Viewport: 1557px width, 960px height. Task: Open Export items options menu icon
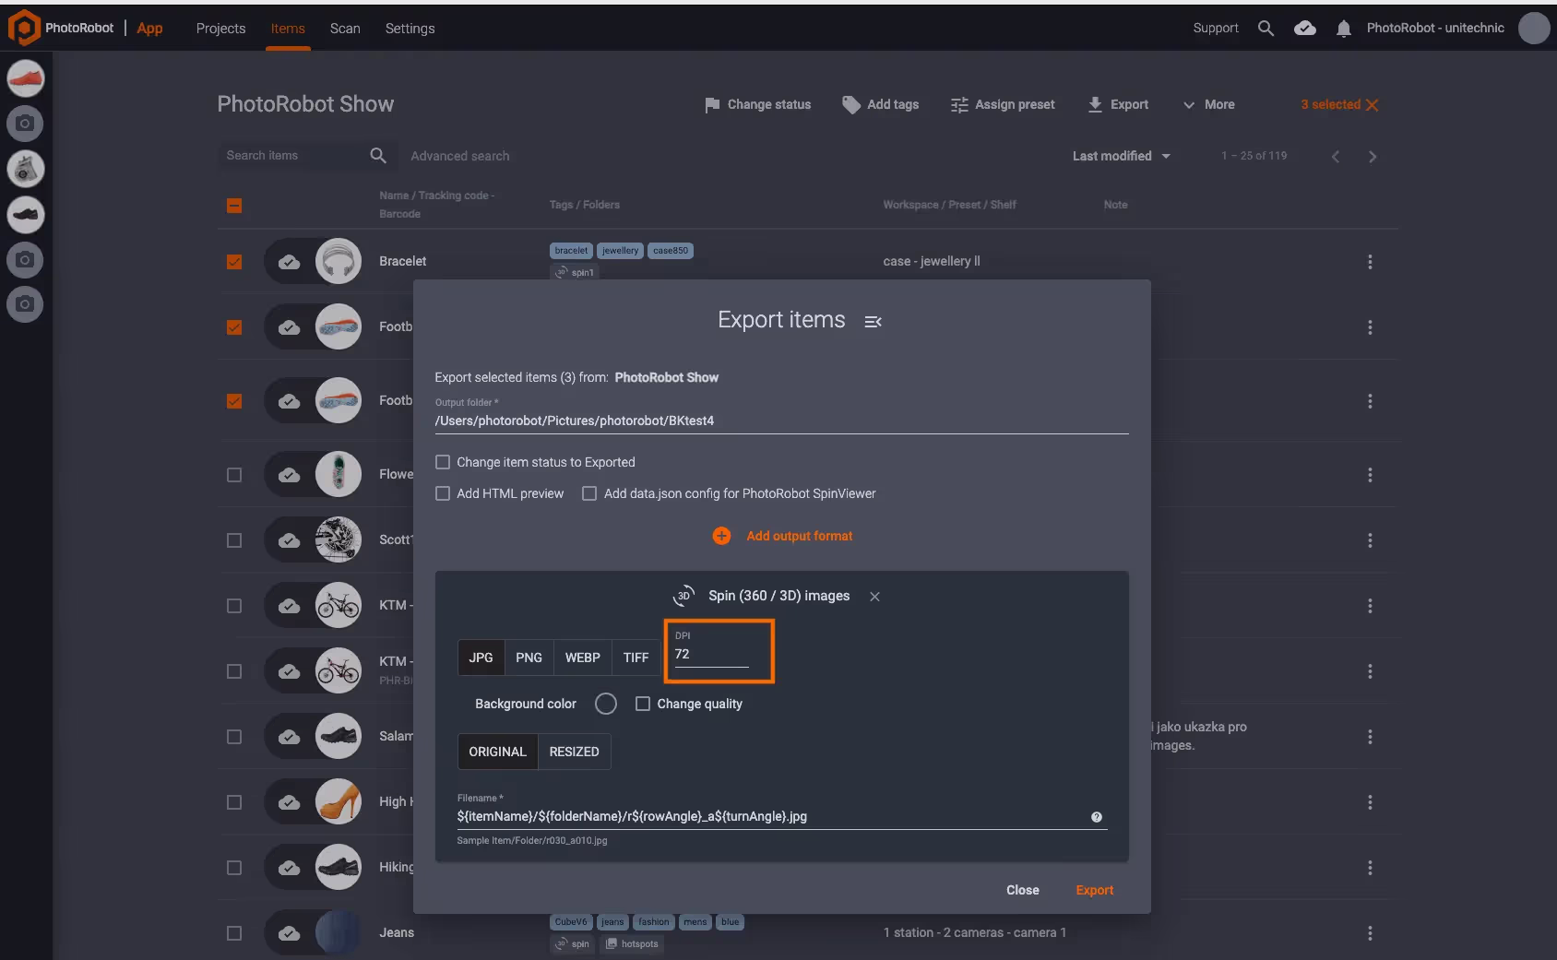pyautogui.click(x=873, y=321)
